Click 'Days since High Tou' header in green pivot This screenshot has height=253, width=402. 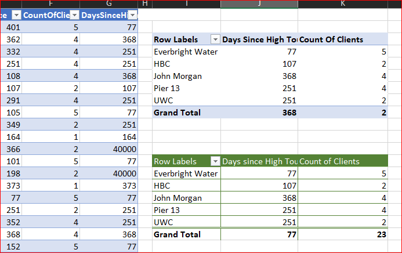[259, 161]
